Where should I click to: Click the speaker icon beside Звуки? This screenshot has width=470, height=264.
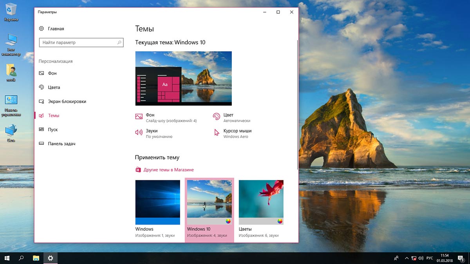(139, 132)
